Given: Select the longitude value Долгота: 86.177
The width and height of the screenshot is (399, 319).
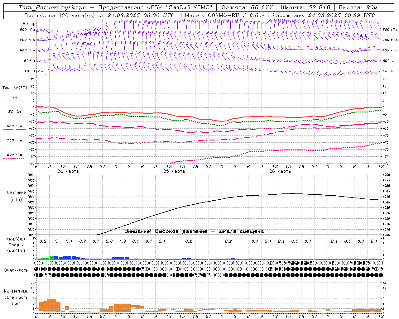Looking at the screenshot, I should click(247, 7).
